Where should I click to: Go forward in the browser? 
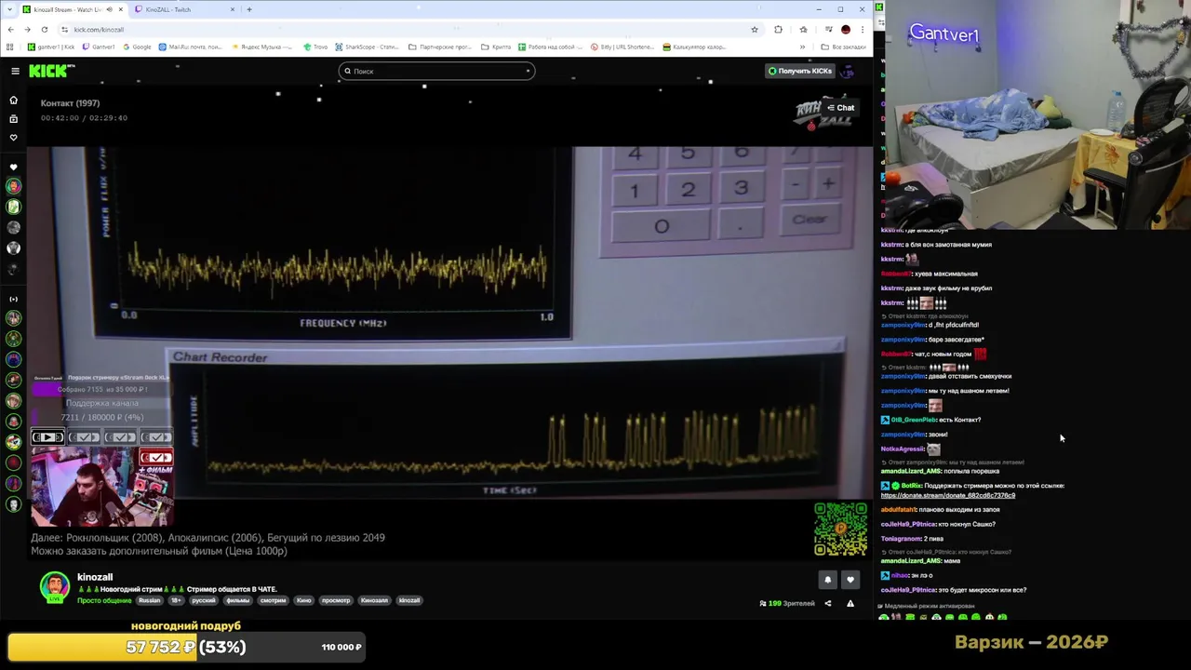click(27, 29)
